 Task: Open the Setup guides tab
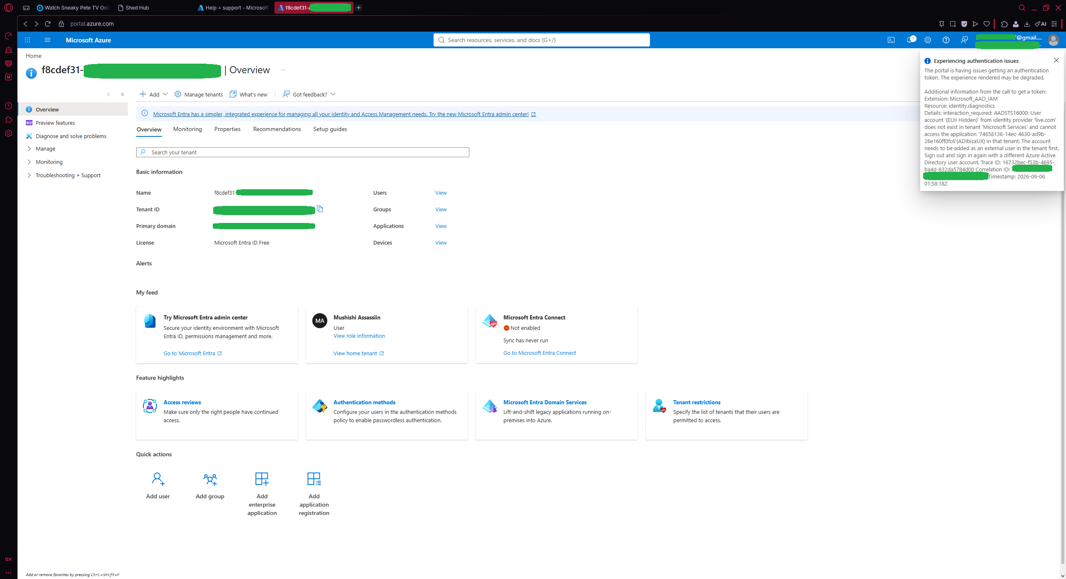[x=330, y=129]
